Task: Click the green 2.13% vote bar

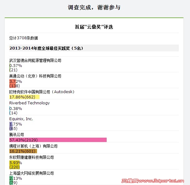Action: (11, 180)
